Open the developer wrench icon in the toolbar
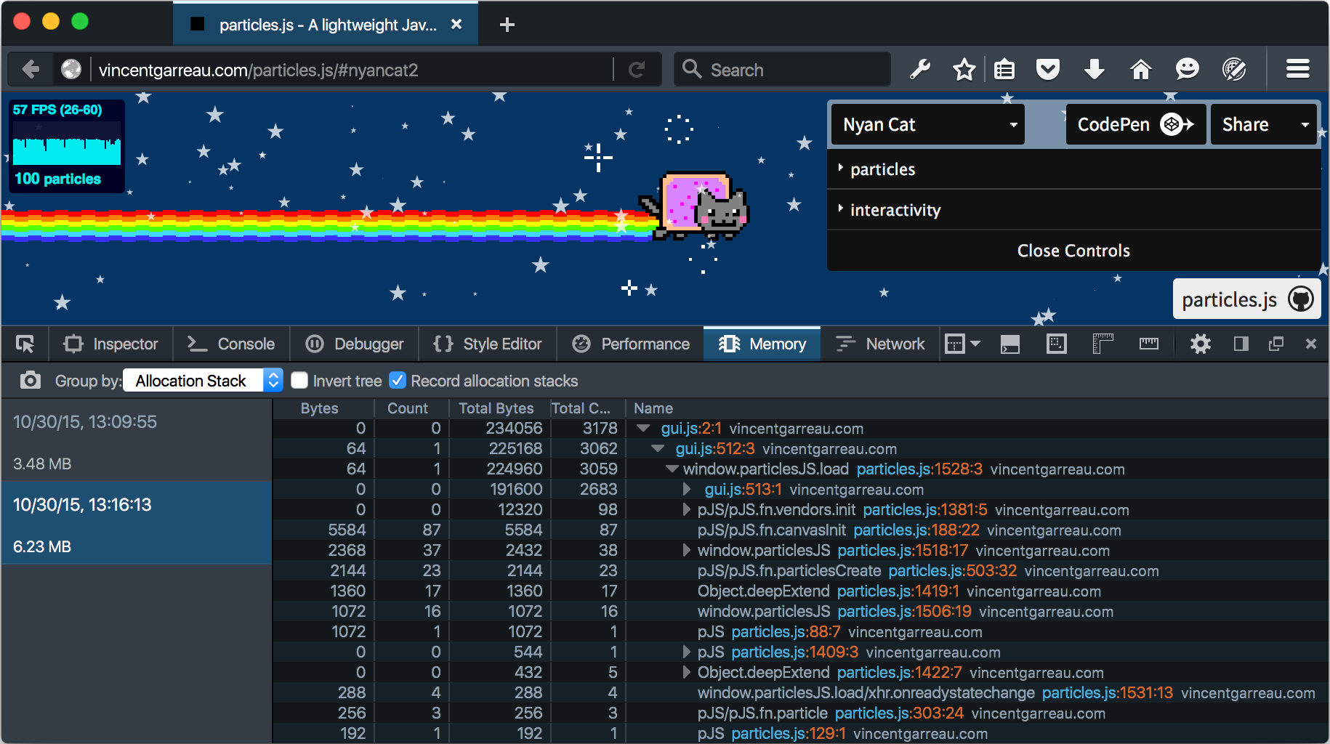The height and width of the screenshot is (744, 1330). coord(921,70)
